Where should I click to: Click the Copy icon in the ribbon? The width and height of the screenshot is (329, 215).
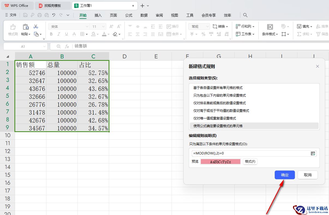coord(36,34)
